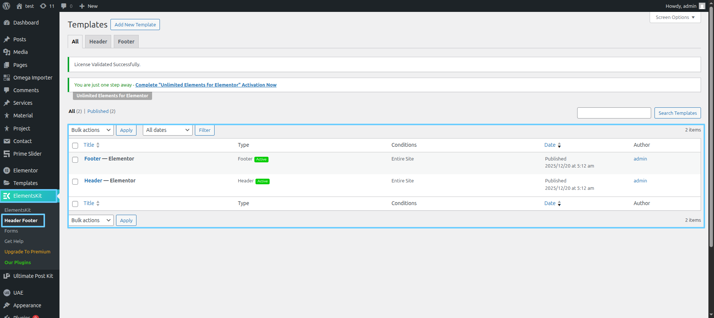Toggle the select-all checkbox in table header
Image resolution: width=714 pixels, height=318 pixels.
tap(75, 146)
